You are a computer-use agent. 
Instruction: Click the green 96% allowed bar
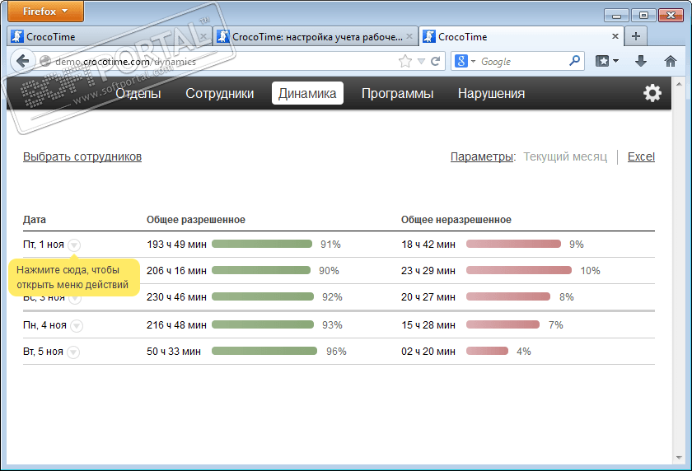[264, 351]
